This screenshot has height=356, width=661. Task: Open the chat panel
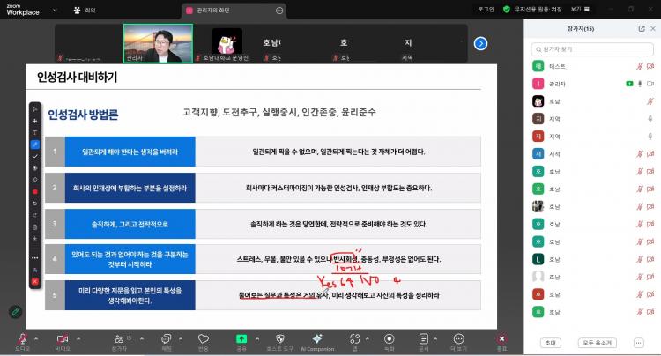(x=167, y=341)
